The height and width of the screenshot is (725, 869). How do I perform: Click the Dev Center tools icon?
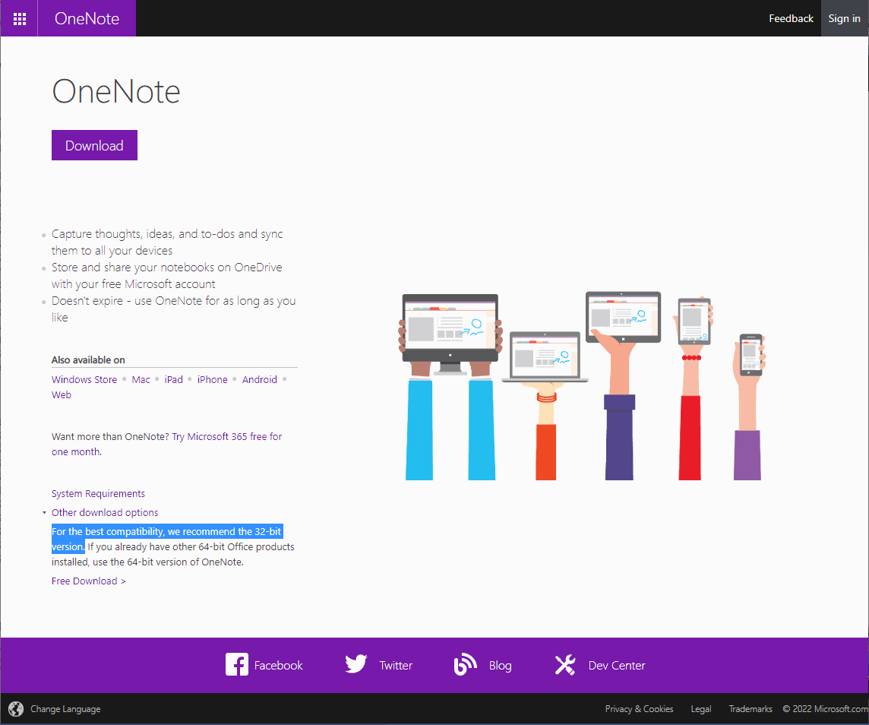click(565, 665)
